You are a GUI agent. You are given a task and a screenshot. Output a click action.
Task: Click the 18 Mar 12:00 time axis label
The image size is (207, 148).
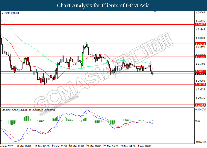point(77,146)
